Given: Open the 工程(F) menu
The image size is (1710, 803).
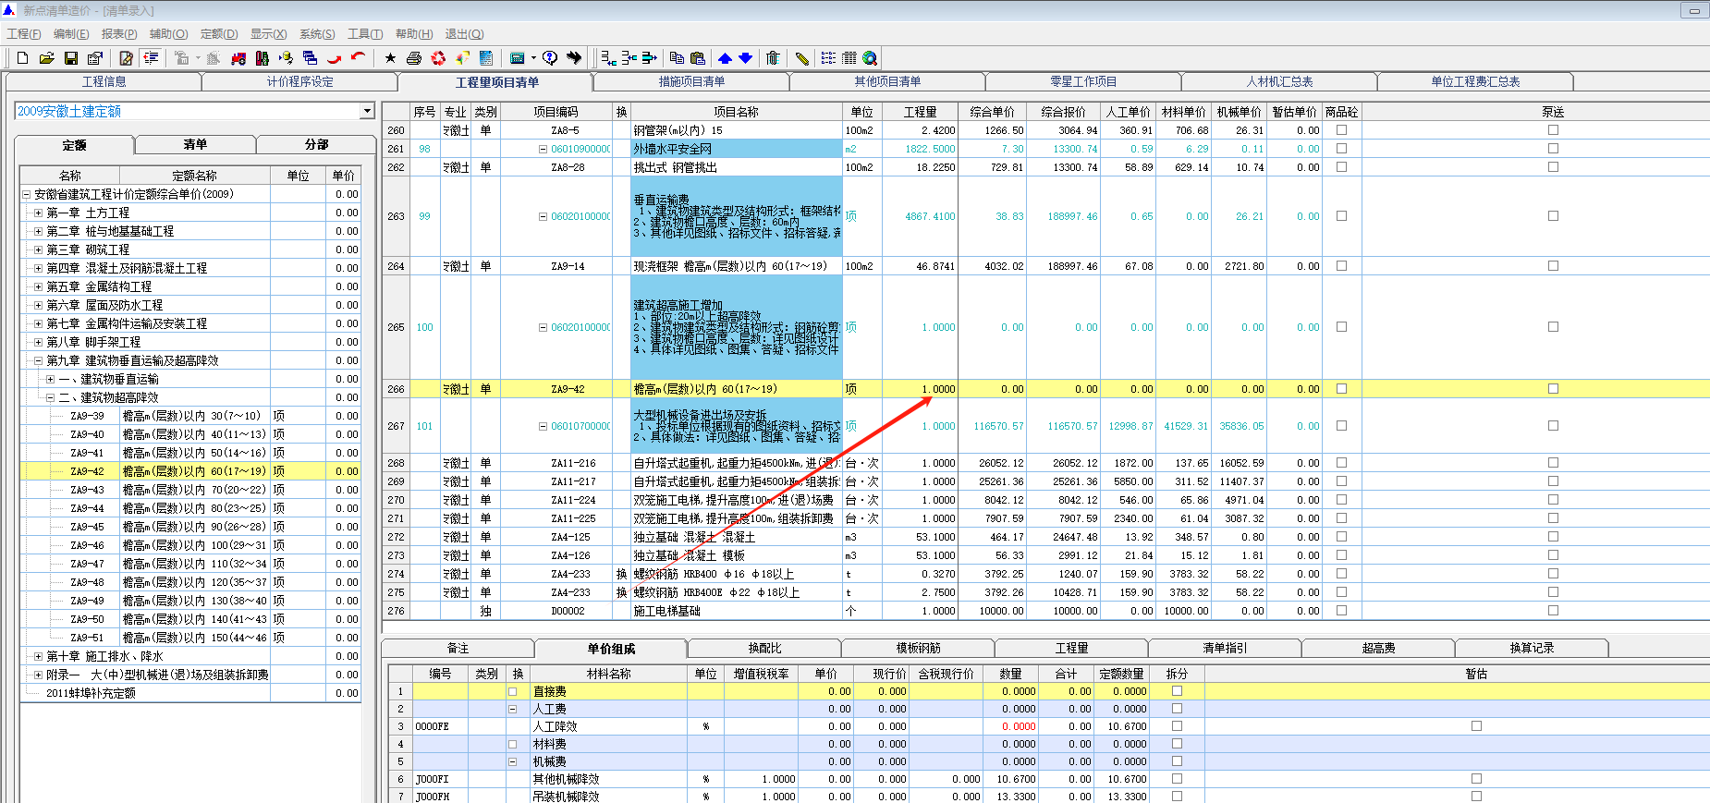Looking at the screenshot, I should tap(24, 34).
